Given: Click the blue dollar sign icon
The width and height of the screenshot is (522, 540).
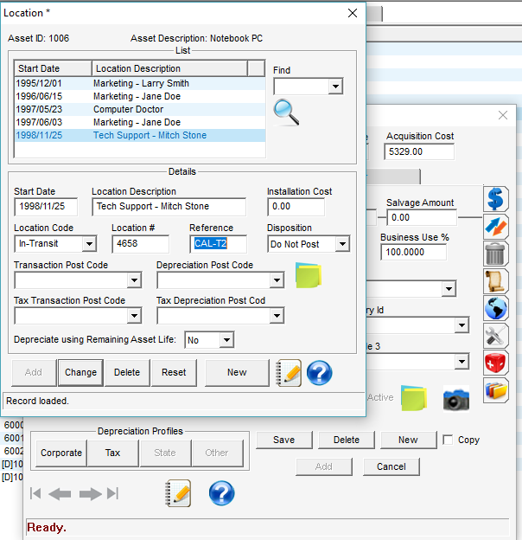Looking at the screenshot, I should (495, 199).
